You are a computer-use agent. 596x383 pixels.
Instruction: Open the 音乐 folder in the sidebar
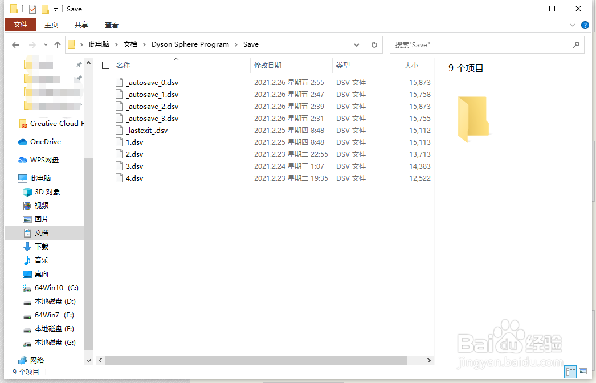(36, 260)
